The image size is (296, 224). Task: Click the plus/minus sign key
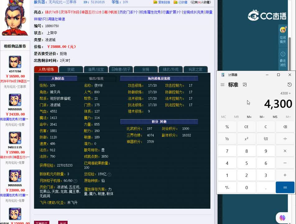tap(227, 187)
